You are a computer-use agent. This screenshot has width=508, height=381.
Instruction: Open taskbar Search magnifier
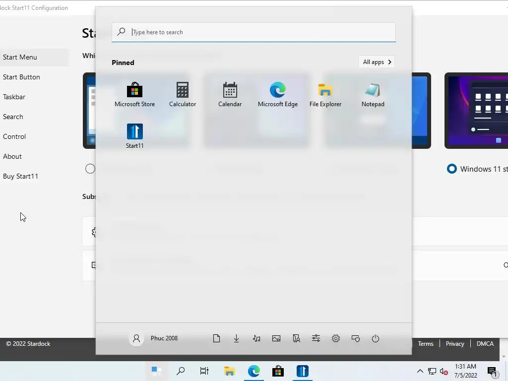pyautogui.click(x=181, y=371)
